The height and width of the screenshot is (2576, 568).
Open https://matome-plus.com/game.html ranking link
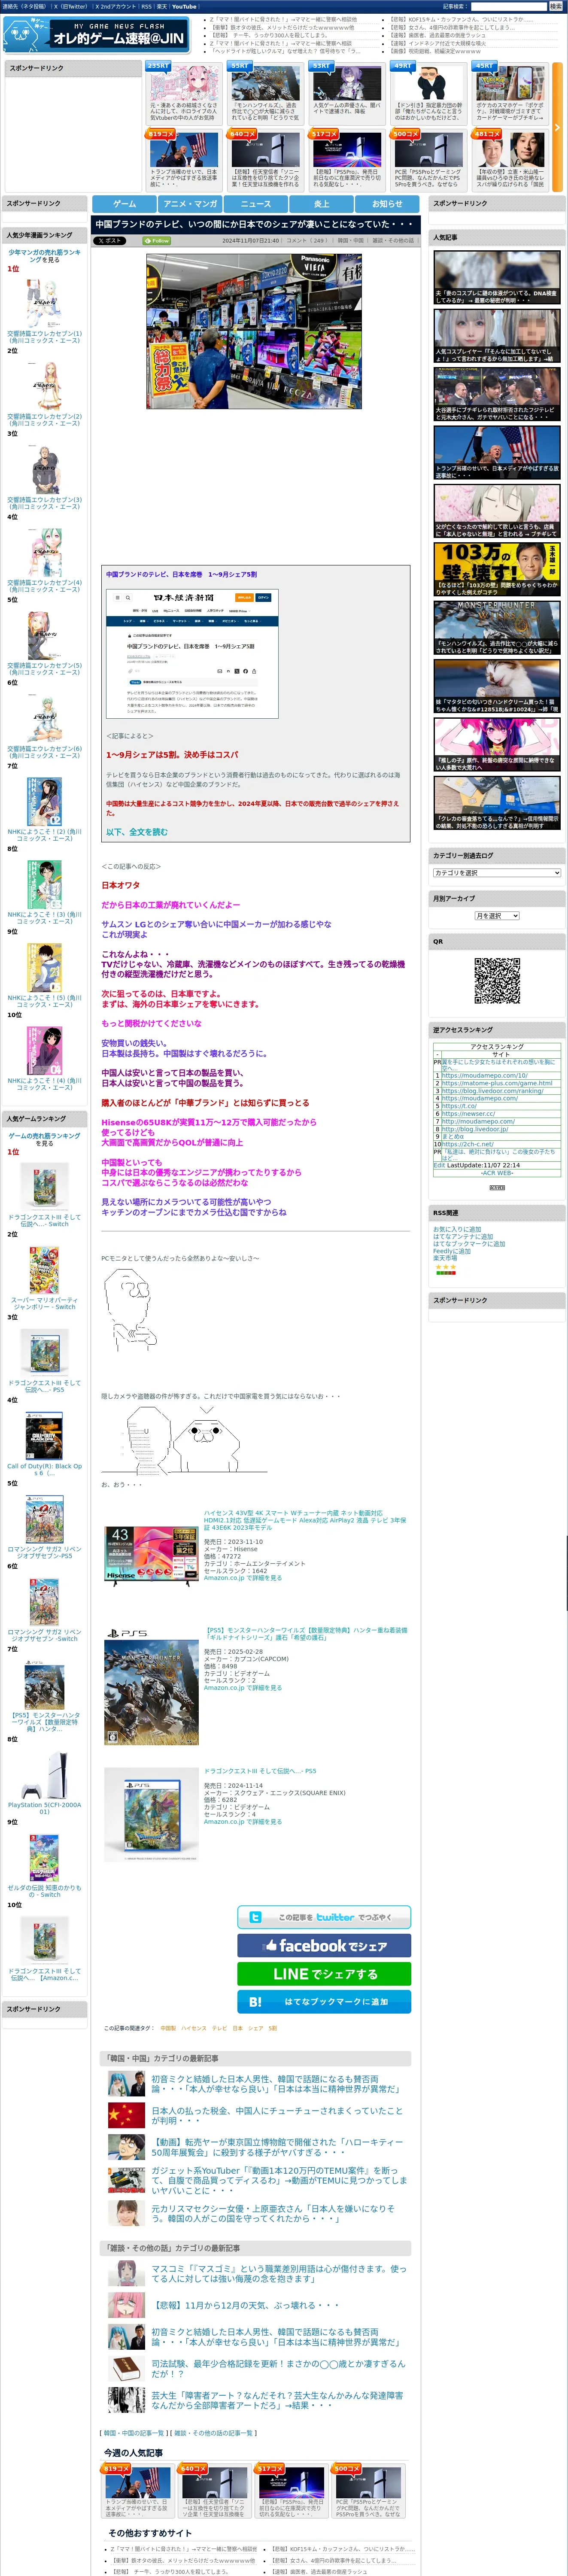pyautogui.click(x=497, y=1083)
